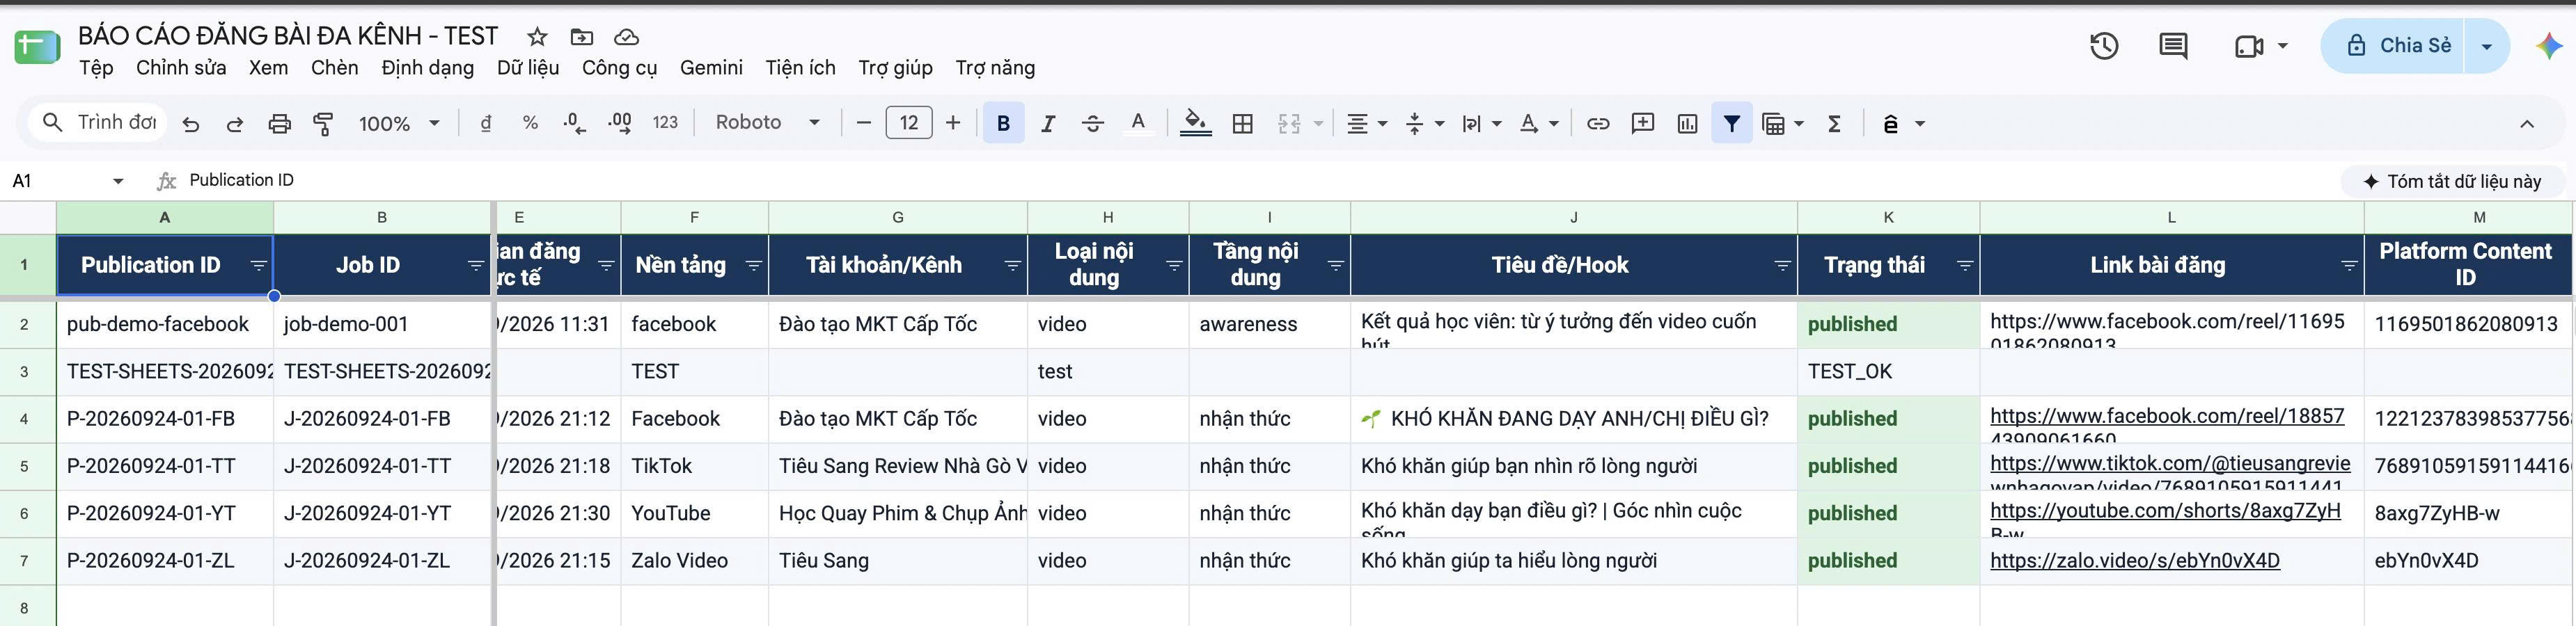Image resolution: width=2576 pixels, height=626 pixels.
Task: Open the functions sigma menu
Action: [1834, 124]
